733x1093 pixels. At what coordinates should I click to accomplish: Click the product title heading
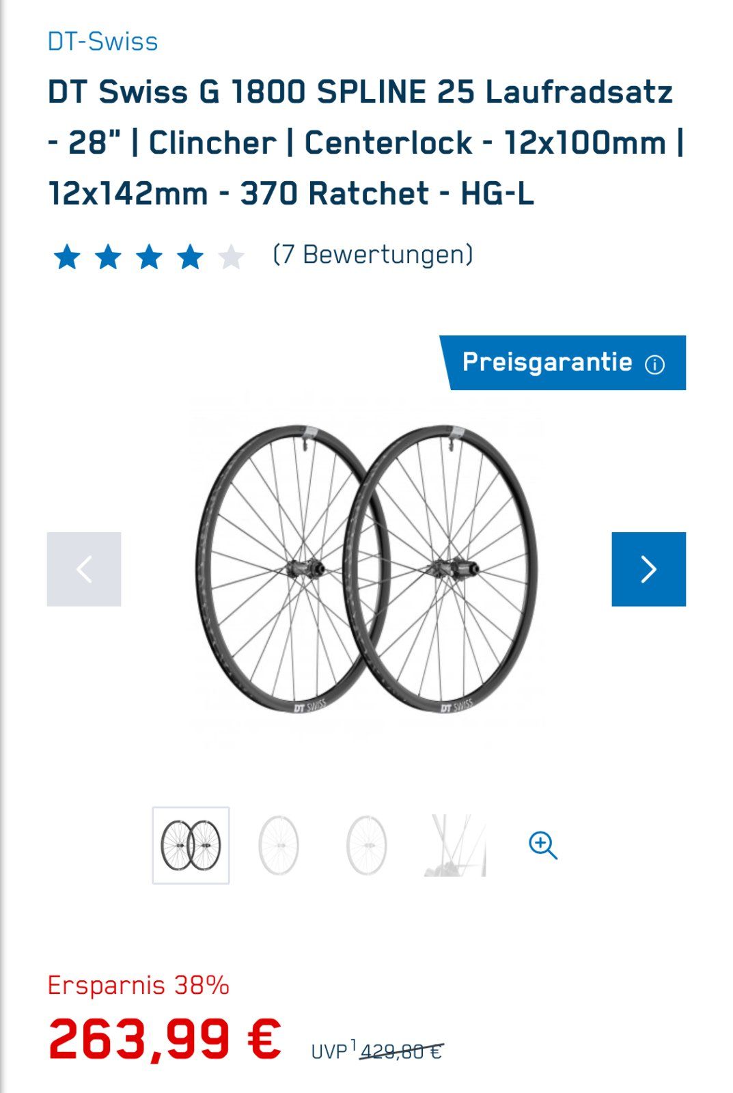[366, 143]
